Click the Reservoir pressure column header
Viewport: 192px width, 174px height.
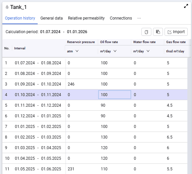click(81, 42)
